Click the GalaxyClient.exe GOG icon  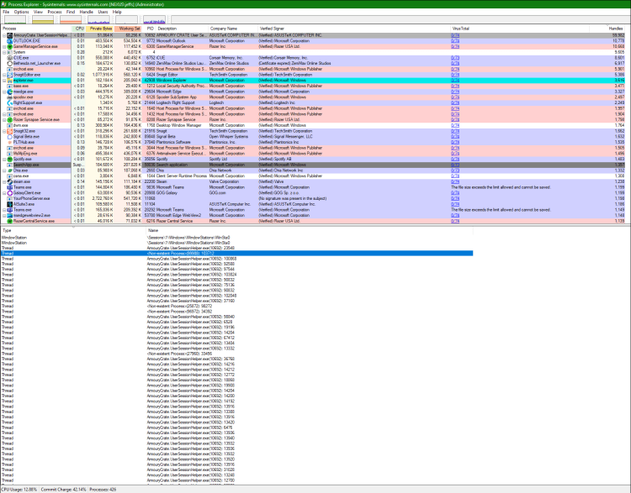point(9,193)
